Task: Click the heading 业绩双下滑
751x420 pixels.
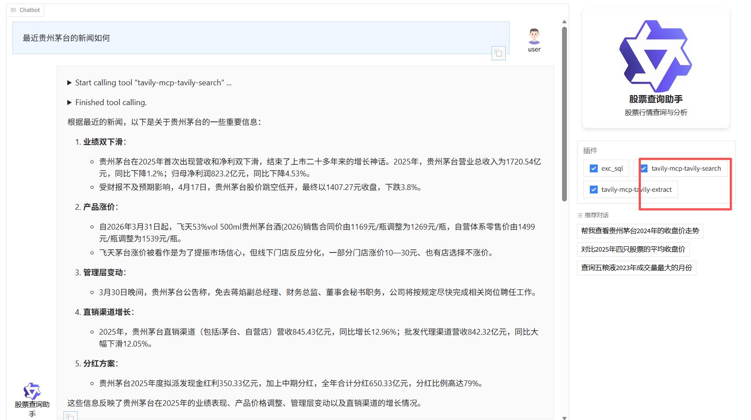Action: point(104,142)
